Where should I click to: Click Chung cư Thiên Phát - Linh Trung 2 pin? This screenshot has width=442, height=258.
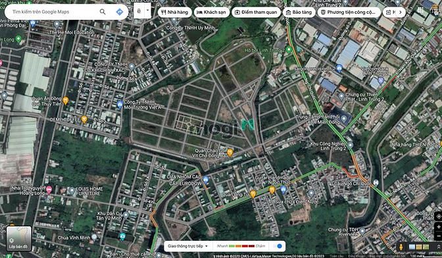(x=341, y=97)
